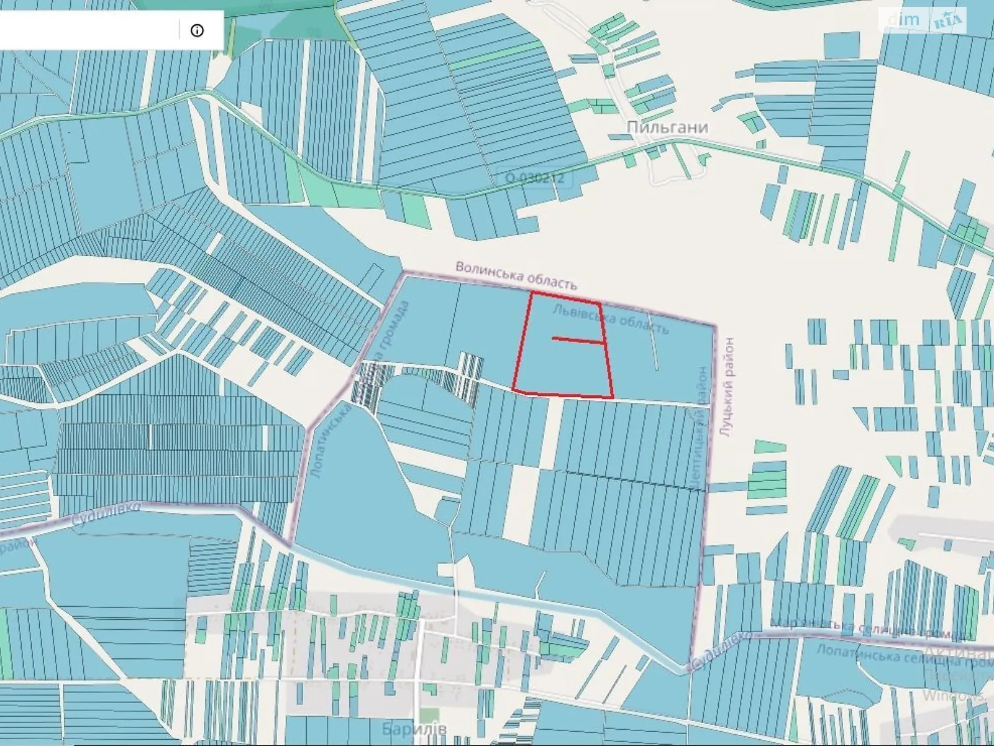Click the Шептицький район boundary label
The image size is (994, 746).
pyautogui.click(x=701, y=423)
